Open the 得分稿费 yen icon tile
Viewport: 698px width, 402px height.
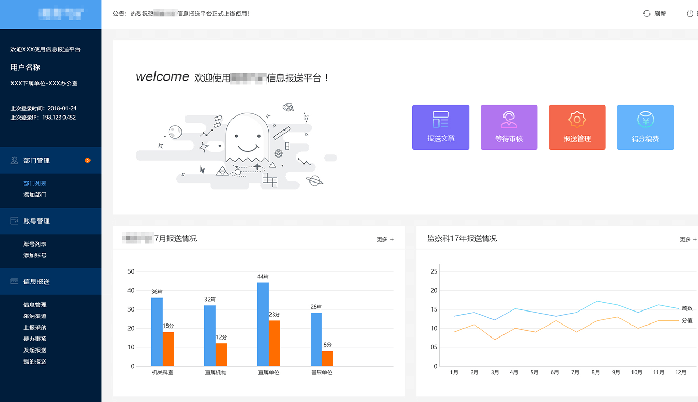645,120
